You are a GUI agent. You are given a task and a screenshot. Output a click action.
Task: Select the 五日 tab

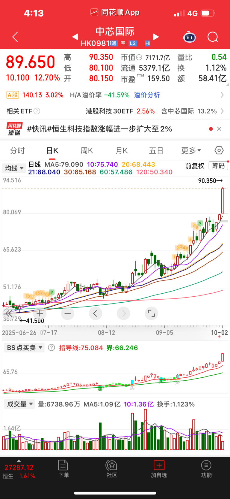click(x=156, y=150)
